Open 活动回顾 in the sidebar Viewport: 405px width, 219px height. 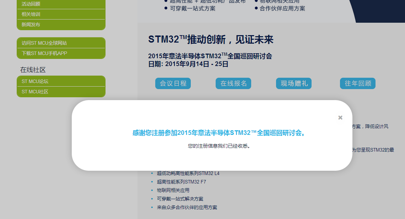point(61,4)
